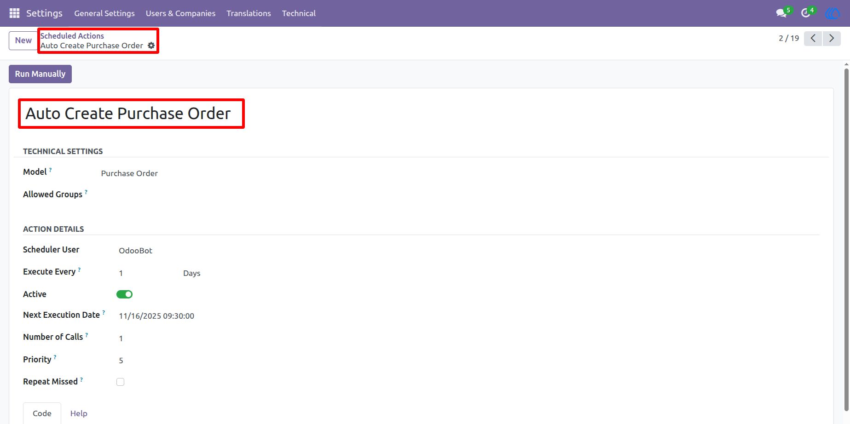Click the 2 / 19 pager counter
The image size is (850, 424).
[789, 38]
